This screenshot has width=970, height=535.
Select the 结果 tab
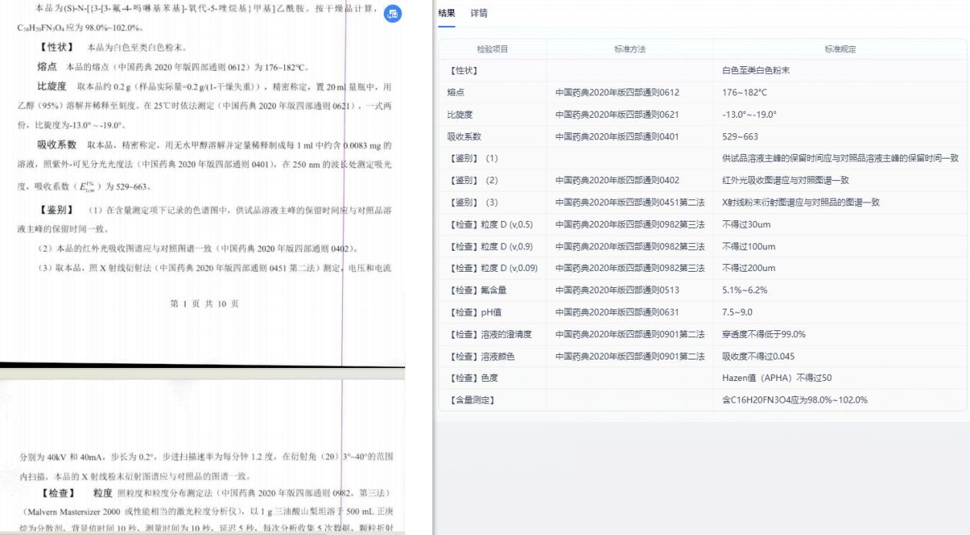click(446, 13)
